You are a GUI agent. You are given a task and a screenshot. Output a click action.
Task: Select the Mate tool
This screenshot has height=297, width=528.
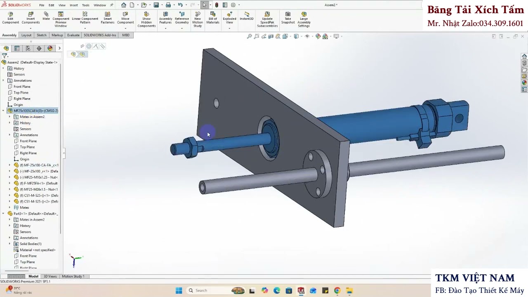click(x=46, y=16)
